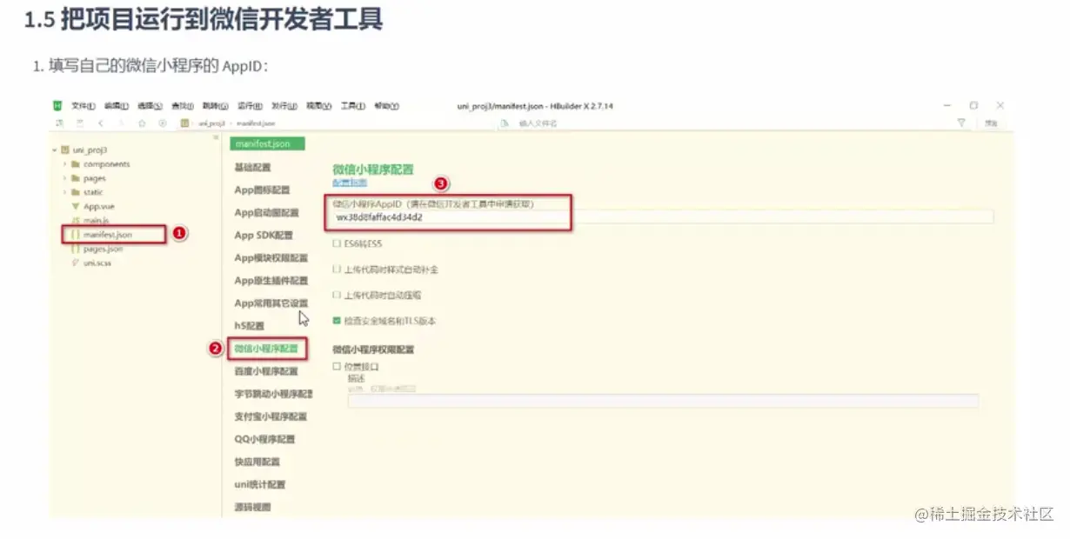Open the 跳转(G) menu
Viewport: 1070px width, 539px height.
pyautogui.click(x=215, y=106)
